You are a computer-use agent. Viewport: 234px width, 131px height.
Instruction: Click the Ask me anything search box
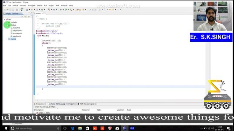pyautogui.click(x=35, y=128)
